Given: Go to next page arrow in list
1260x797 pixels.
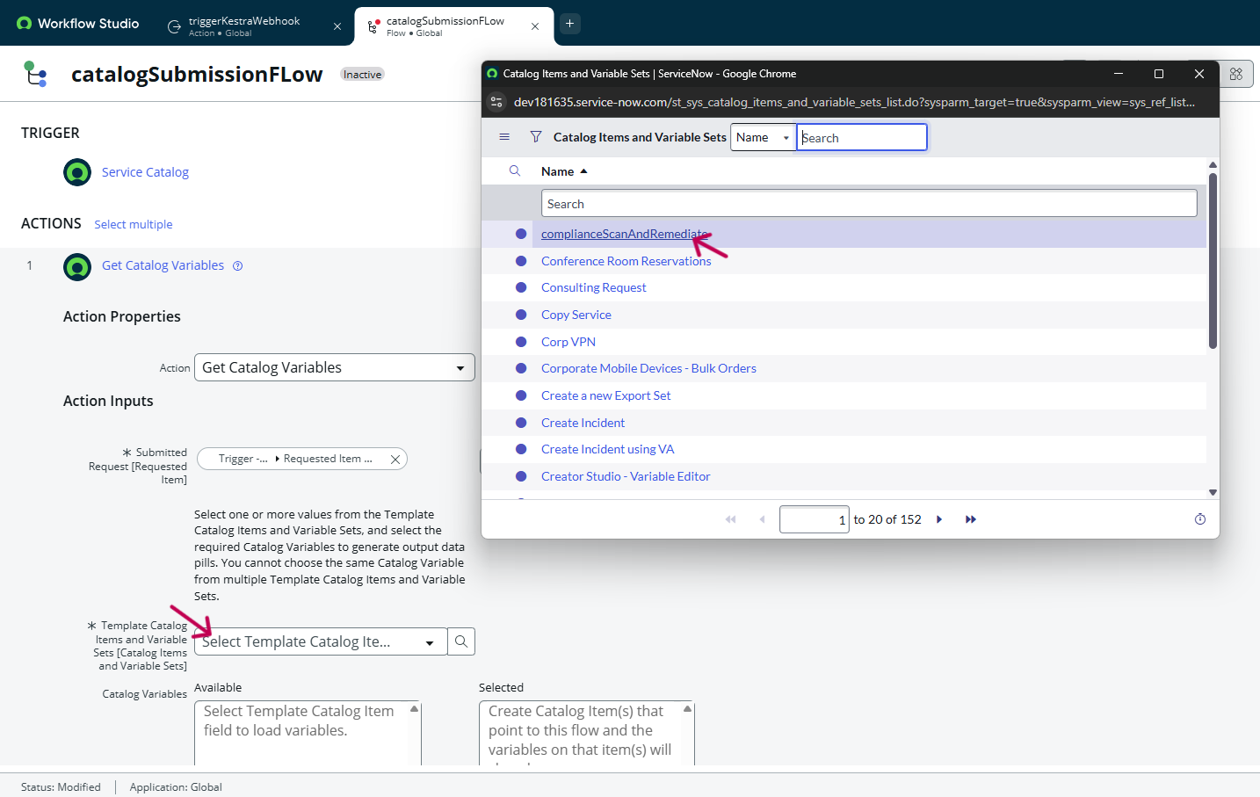Looking at the screenshot, I should click(939, 519).
